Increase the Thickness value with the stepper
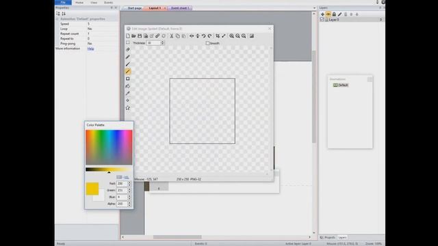The height and width of the screenshot is (246, 438). point(162,42)
